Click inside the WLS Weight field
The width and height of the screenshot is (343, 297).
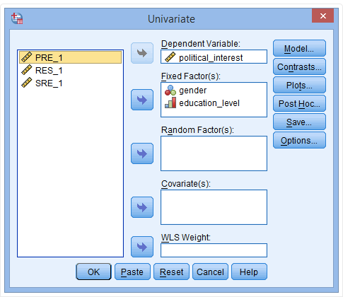214,250
